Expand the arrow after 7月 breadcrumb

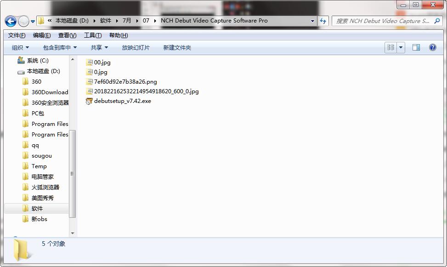pos(137,21)
